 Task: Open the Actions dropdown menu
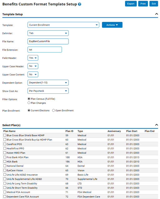pyautogui.click(x=112, y=25)
